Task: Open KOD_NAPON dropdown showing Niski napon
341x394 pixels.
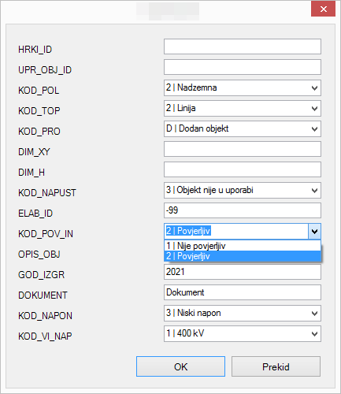Action: 243,313
